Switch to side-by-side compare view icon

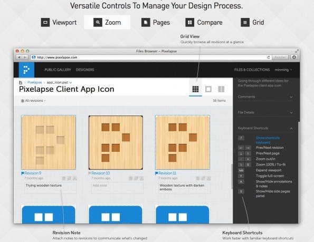tap(221, 89)
